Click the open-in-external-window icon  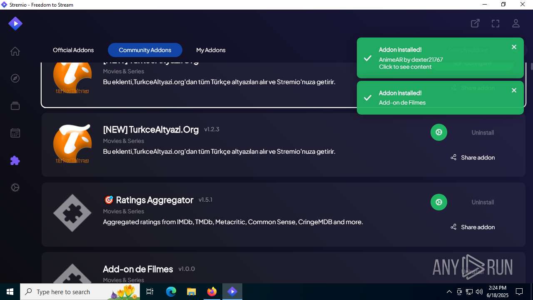coord(475,23)
